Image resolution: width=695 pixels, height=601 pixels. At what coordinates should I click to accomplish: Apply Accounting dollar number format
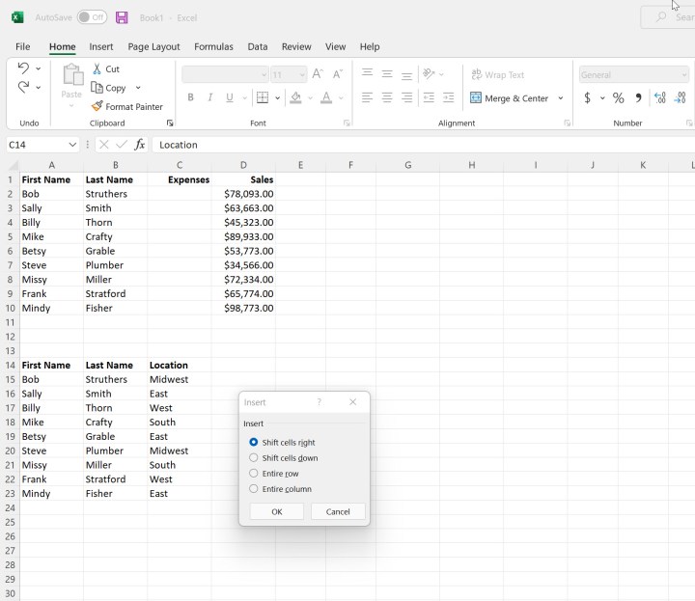click(587, 97)
